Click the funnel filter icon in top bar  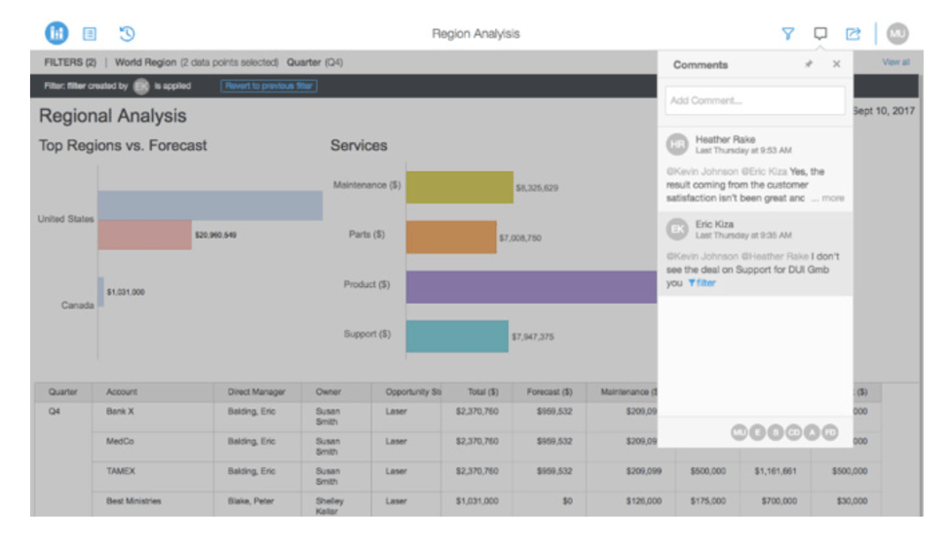click(x=787, y=34)
